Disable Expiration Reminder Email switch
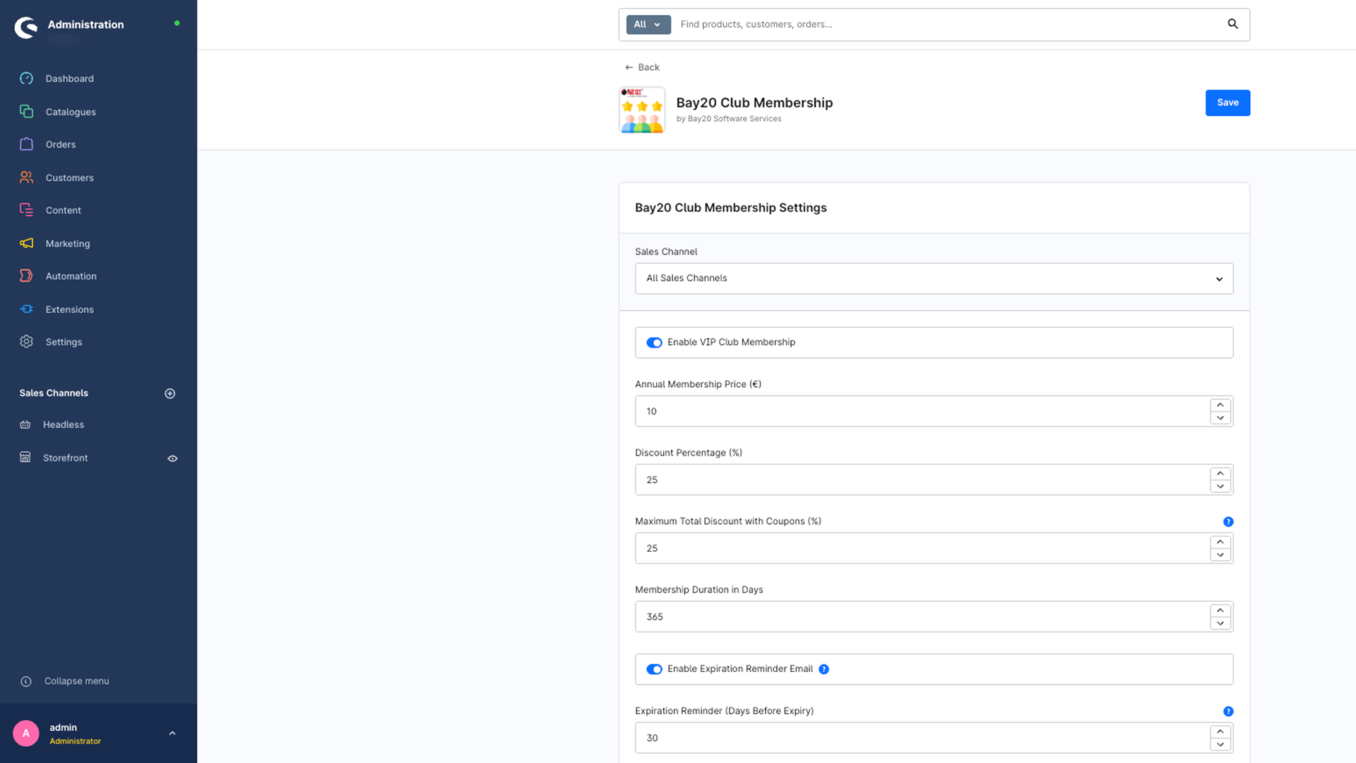The height and width of the screenshot is (763, 1356). [x=654, y=669]
